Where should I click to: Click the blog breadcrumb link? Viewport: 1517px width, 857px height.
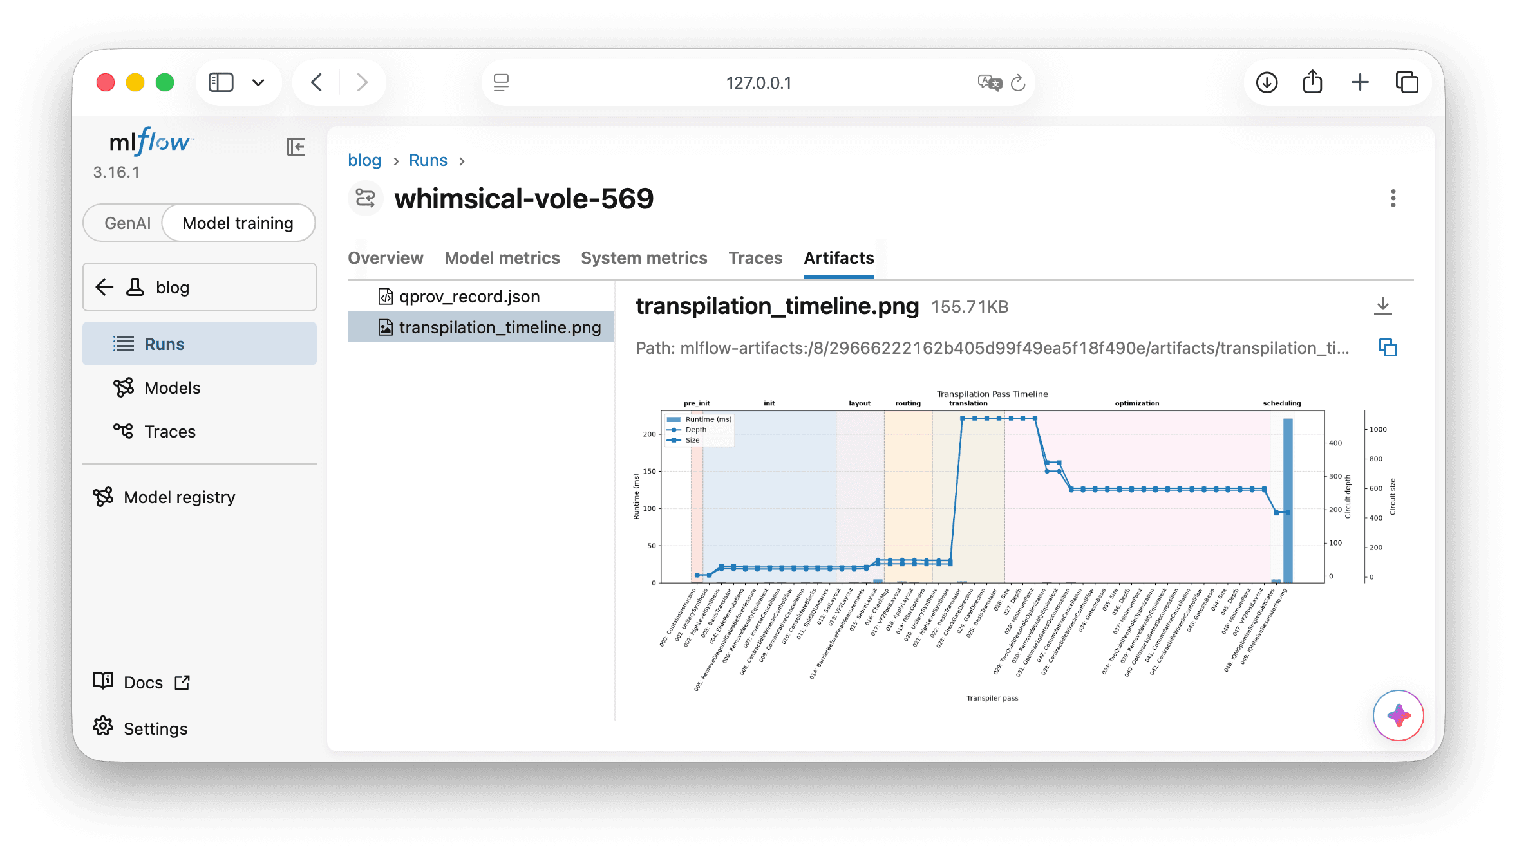364,160
